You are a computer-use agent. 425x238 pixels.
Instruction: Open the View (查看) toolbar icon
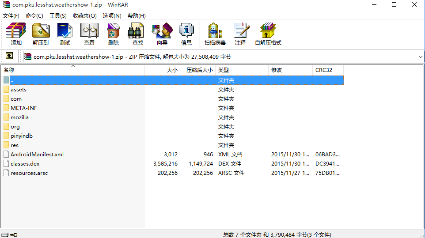(x=89, y=34)
